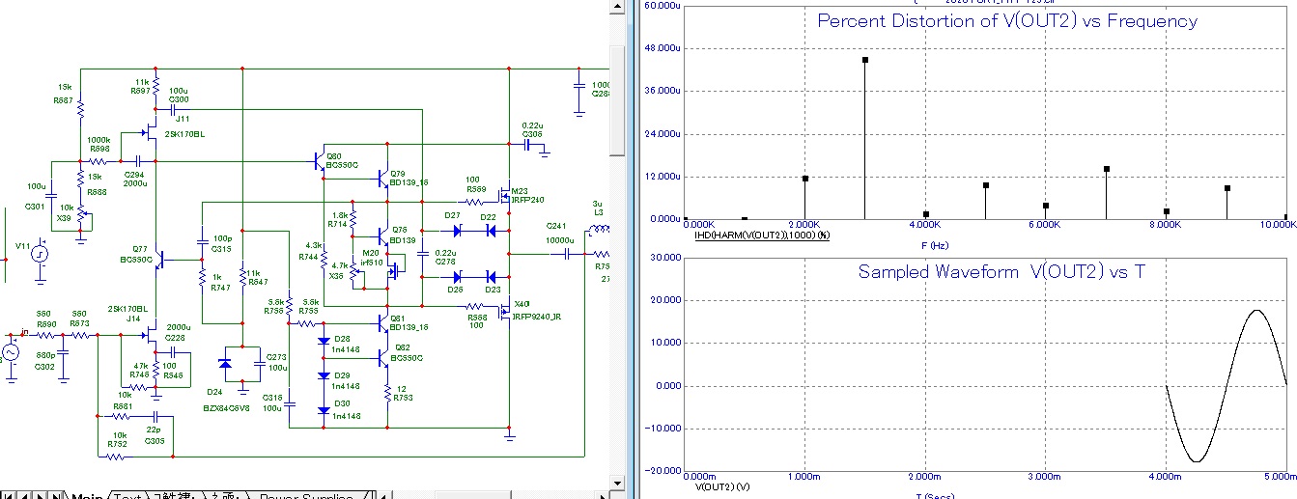Select the Q78 BD139 transistor symbol
1297x499 pixels.
[382, 236]
